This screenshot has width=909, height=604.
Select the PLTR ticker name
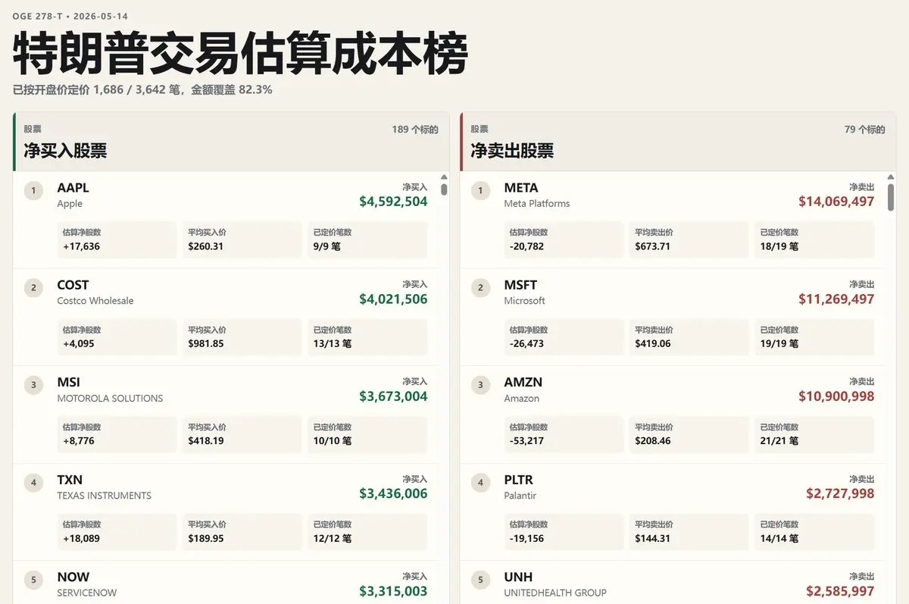point(518,480)
